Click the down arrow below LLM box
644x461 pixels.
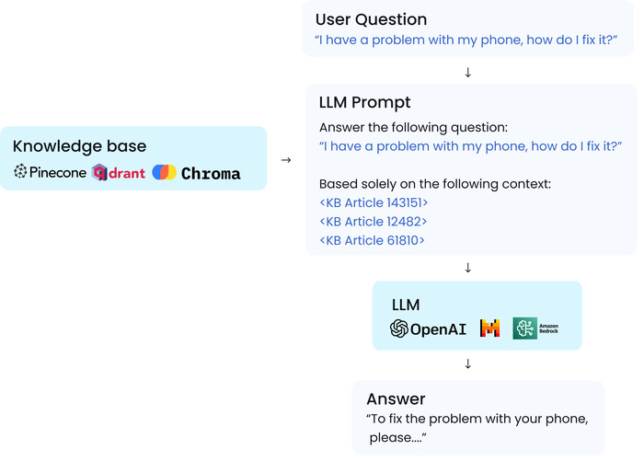coord(467,363)
